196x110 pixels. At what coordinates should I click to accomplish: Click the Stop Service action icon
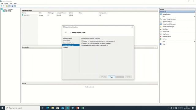pos(161,34)
